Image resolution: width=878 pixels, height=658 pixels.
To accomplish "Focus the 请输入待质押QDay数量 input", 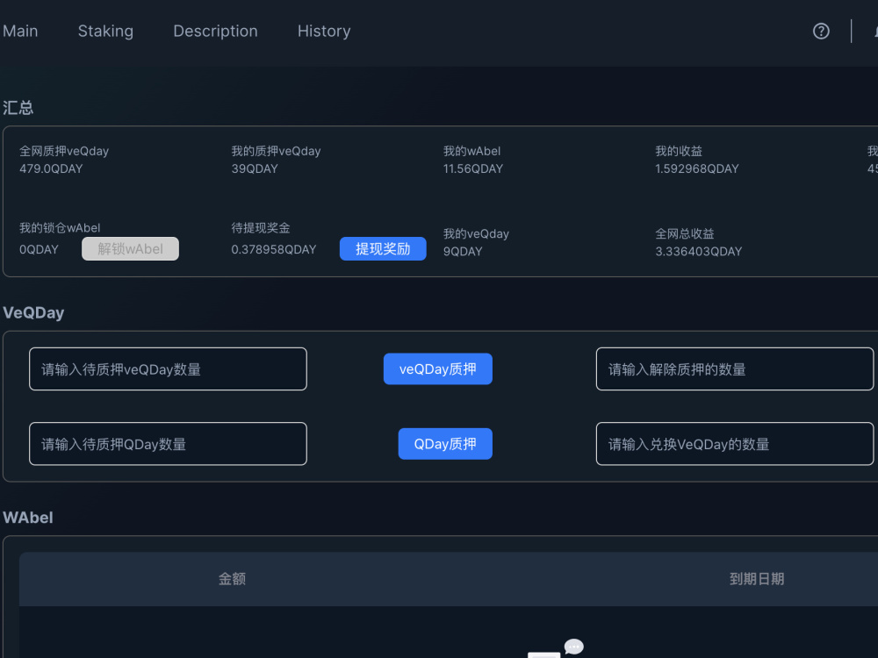I will [168, 444].
